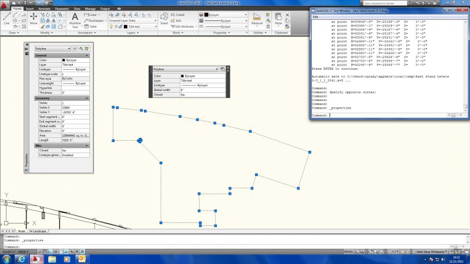Open the Multiline Text tool
470x264 pixels.
click(75, 20)
